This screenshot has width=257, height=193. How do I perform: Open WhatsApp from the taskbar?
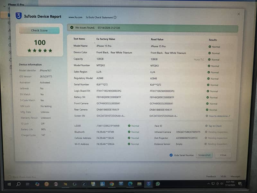(x=158, y=184)
